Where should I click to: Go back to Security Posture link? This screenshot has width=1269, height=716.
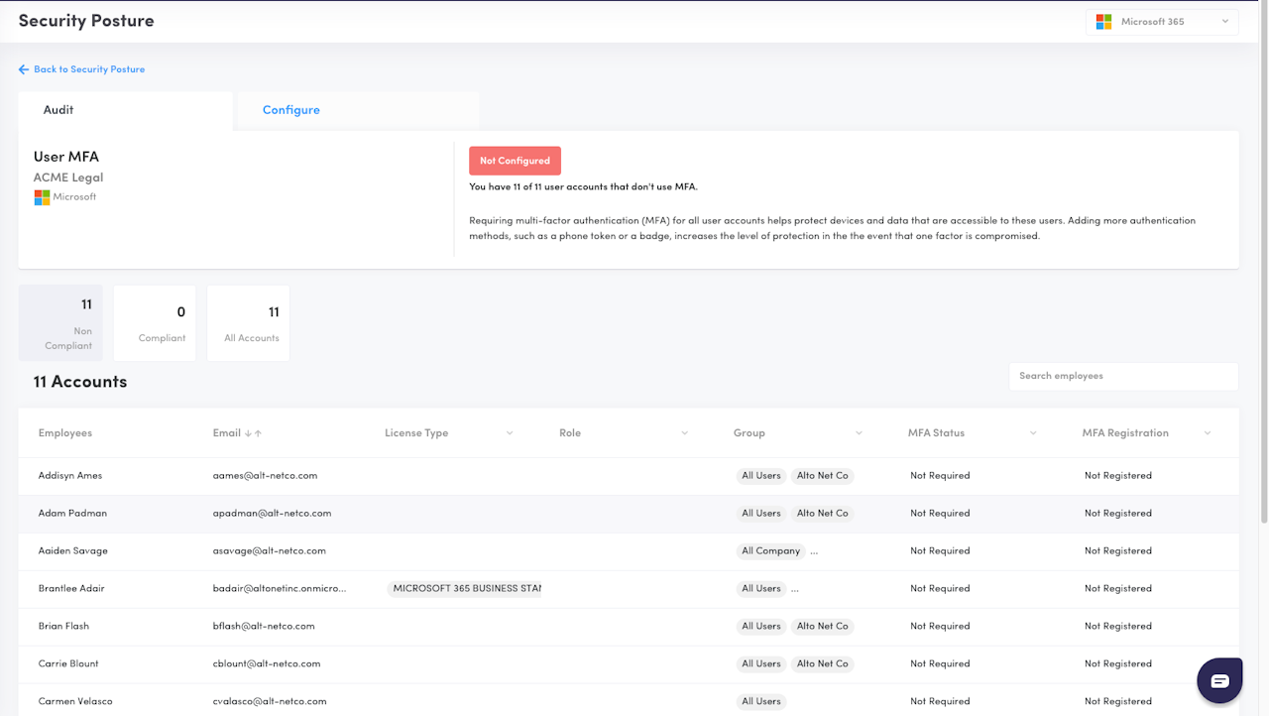pyautogui.click(x=89, y=69)
